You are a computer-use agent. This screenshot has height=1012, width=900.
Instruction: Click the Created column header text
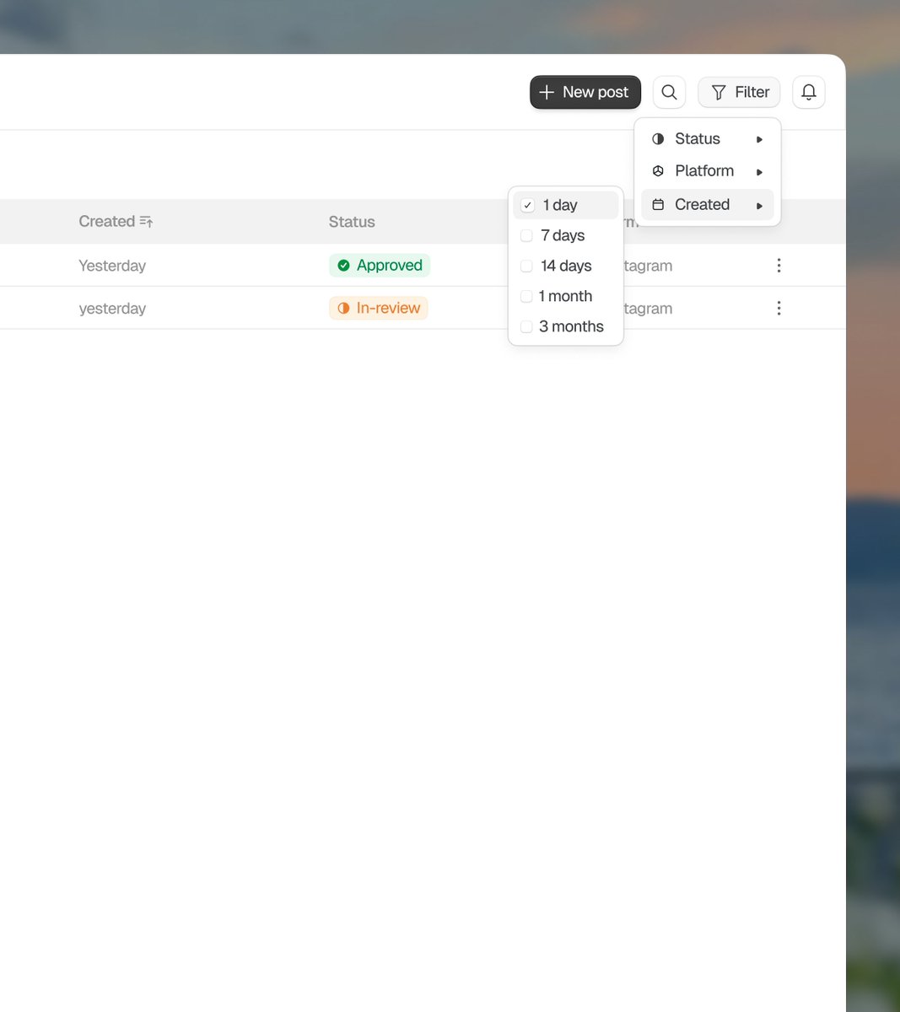[106, 221]
